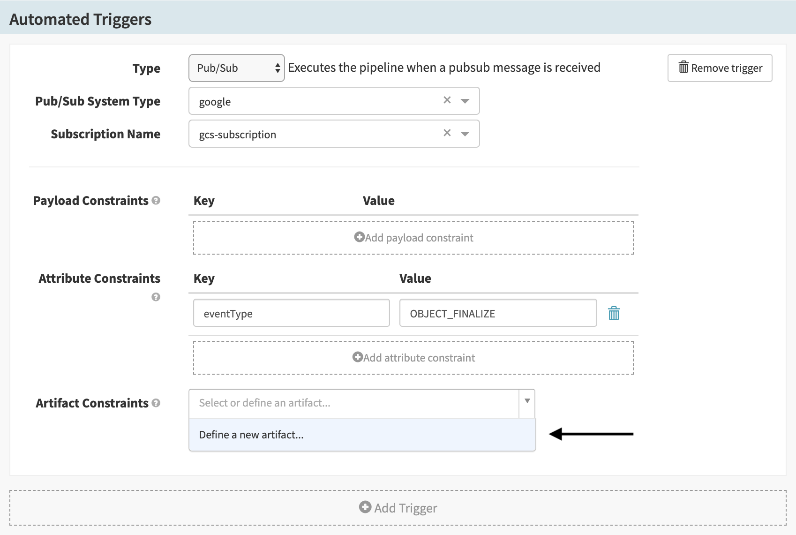
Task: Click the plus icon beside Add Trigger
Action: coord(365,507)
